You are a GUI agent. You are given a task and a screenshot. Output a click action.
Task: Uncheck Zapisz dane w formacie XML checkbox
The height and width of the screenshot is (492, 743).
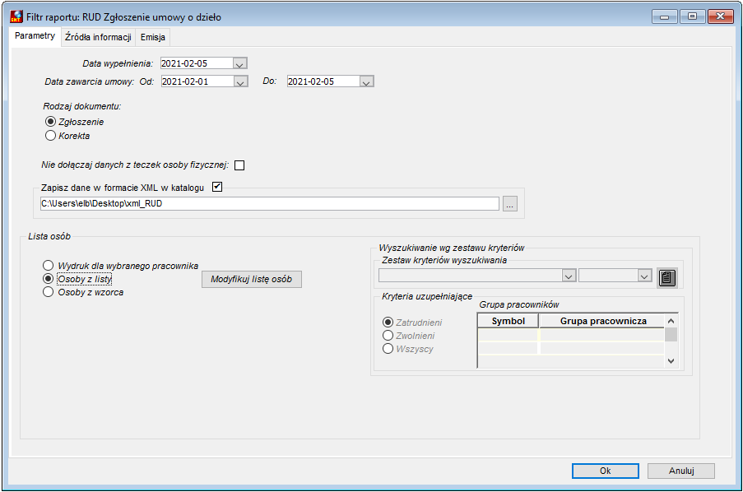217,187
